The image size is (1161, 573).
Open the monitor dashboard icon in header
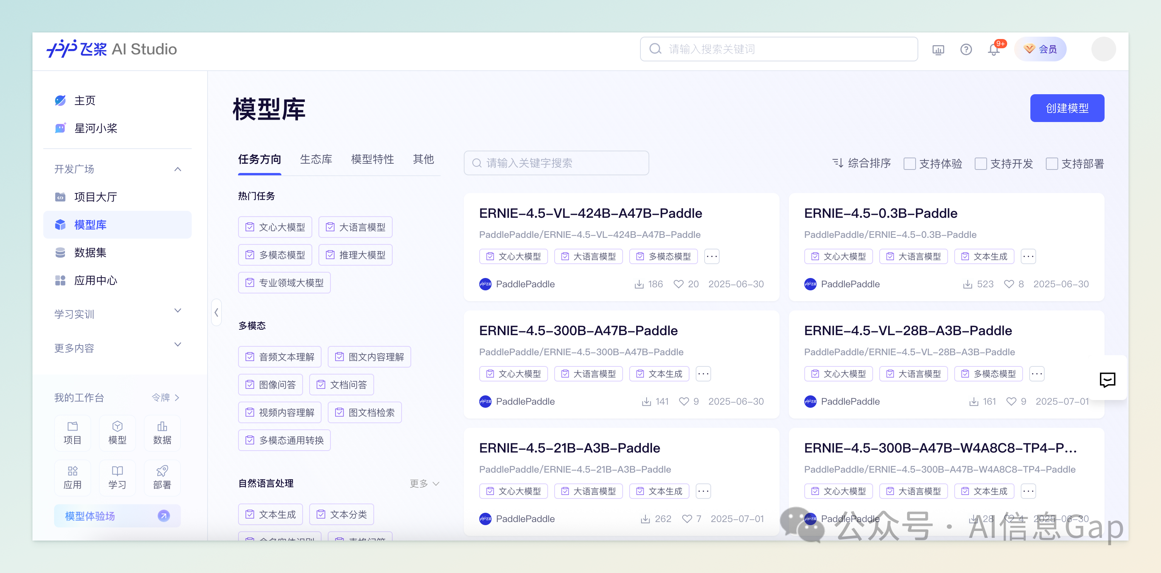(x=938, y=49)
